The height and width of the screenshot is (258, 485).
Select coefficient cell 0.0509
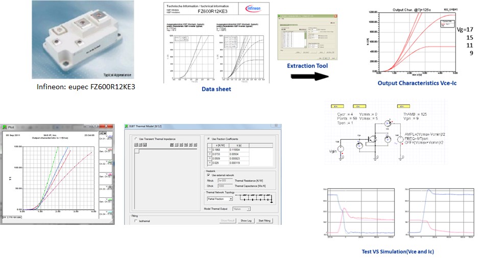point(220,158)
